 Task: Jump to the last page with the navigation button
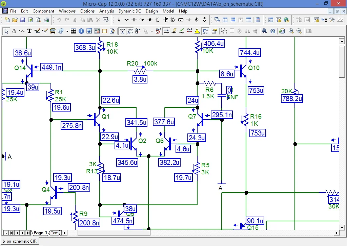[x=28, y=232]
